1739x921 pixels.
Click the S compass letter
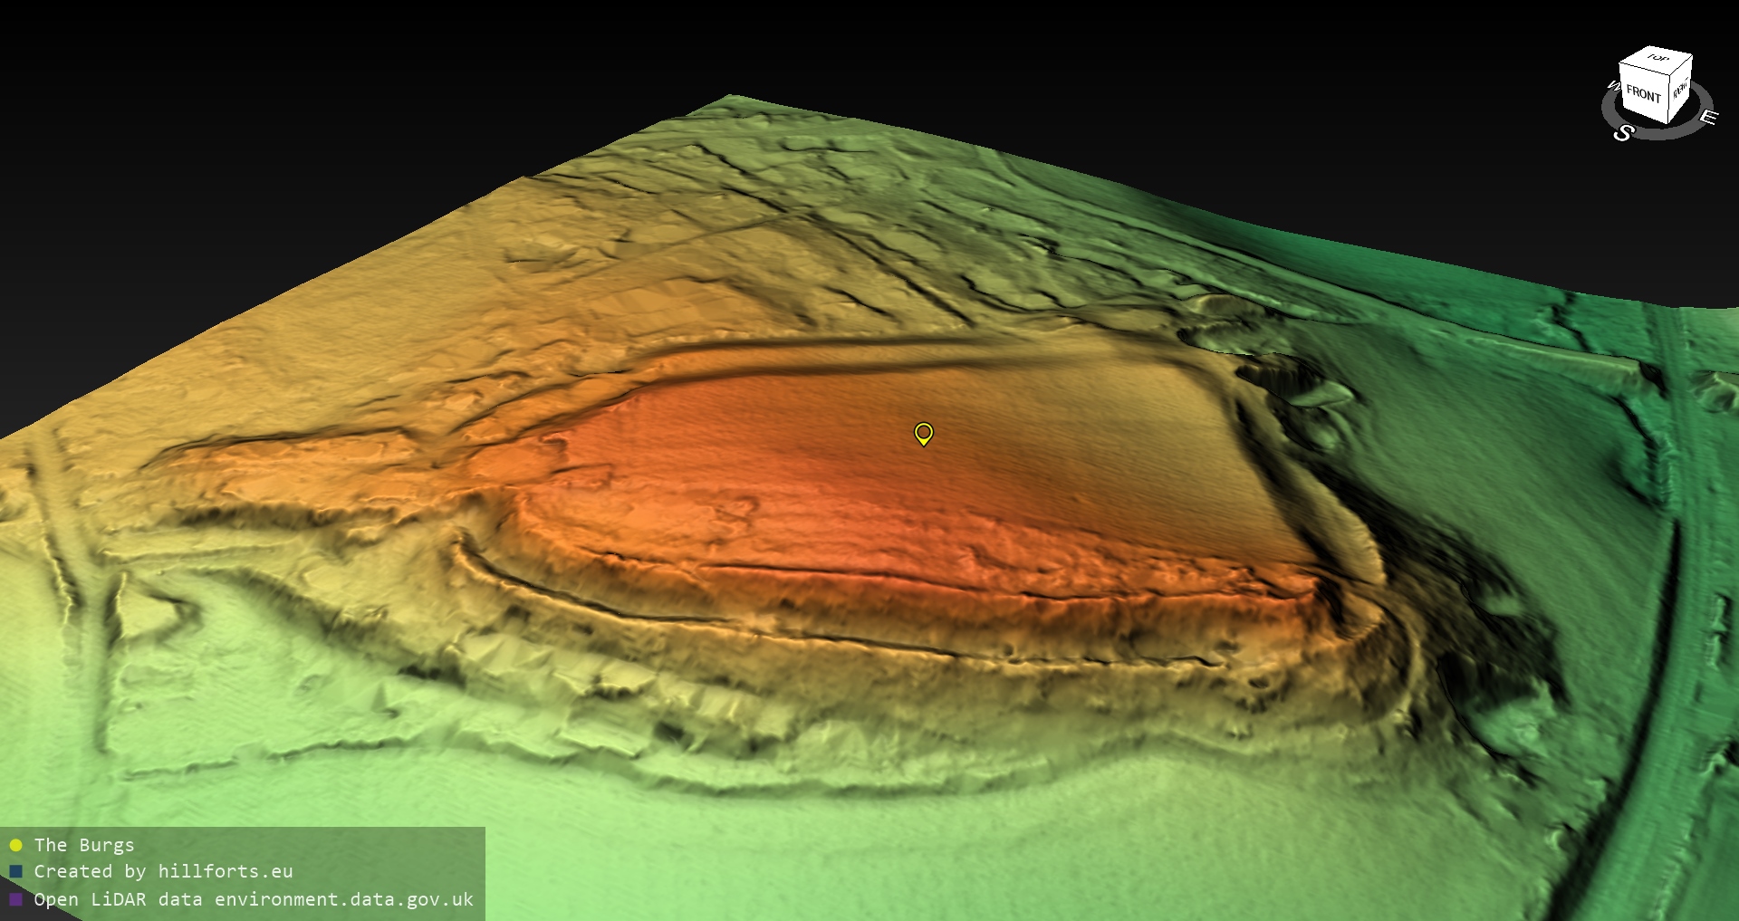(1623, 133)
